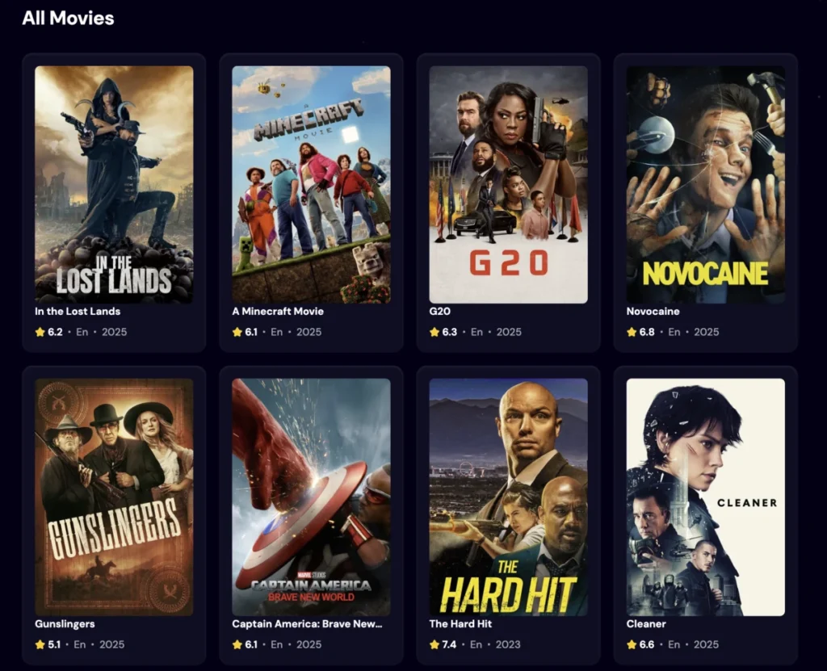Viewport: 827px width, 671px height.
Task: Click the star icon beside 7.4 rating
Action: click(x=434, y=644)
